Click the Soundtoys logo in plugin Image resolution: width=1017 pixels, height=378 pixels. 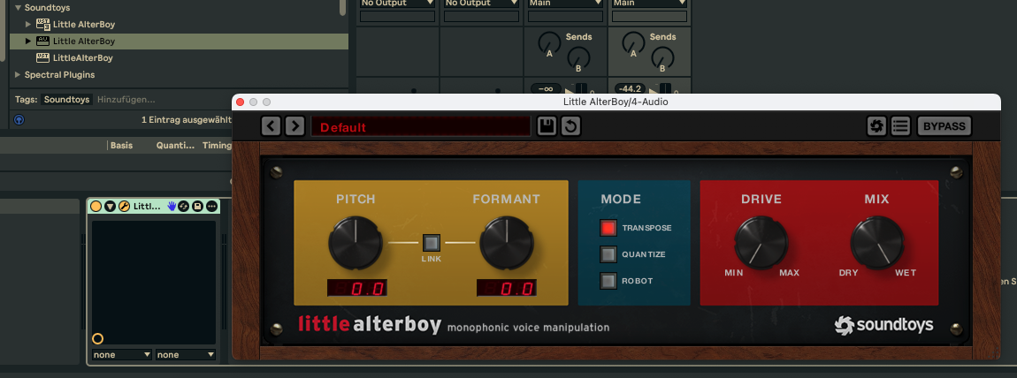[x=884, y=325]
